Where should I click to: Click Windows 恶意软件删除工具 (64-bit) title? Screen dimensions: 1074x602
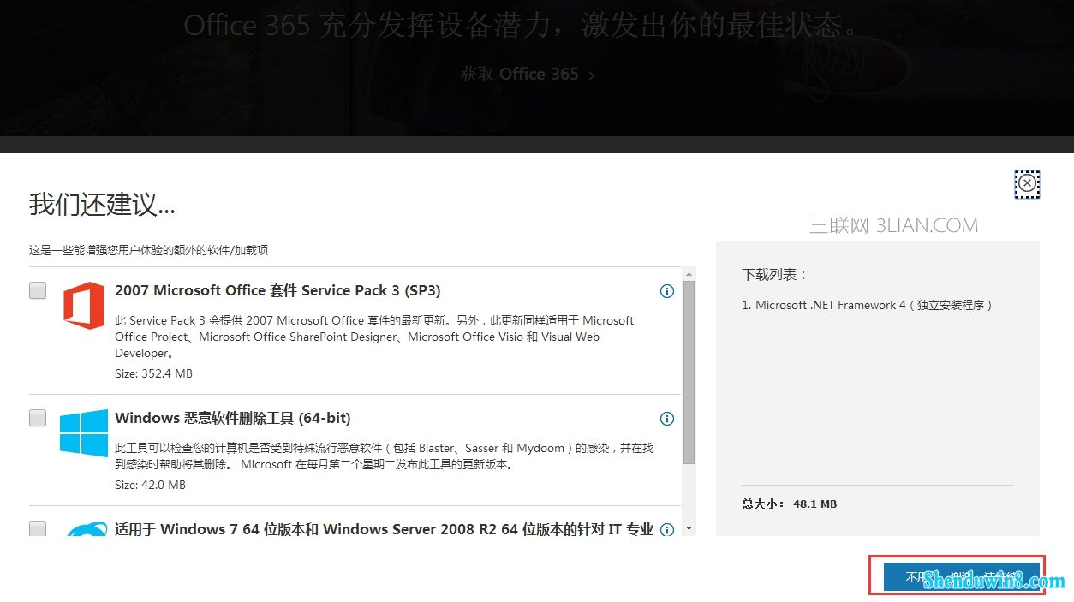233,418
